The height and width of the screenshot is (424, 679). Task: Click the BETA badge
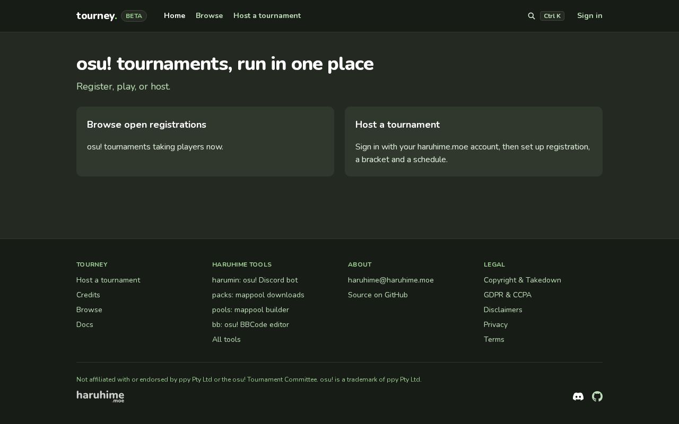point(134,16)
